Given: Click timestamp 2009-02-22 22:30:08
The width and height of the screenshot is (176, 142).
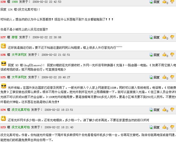Looking at the screenshot, I should (x=47, y=37).
